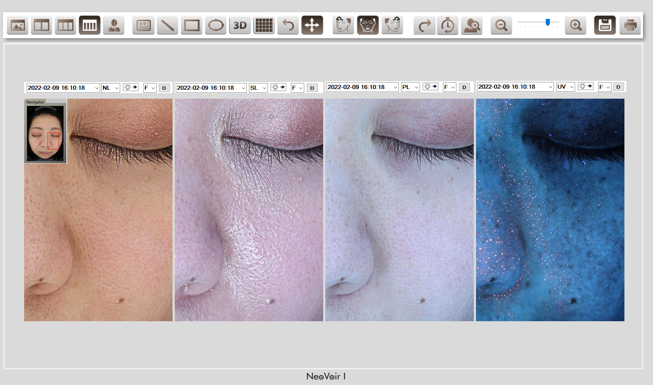Click the zoom level slider handle
Viewport: 653px width, 385px height.
(x=548, y=23)
